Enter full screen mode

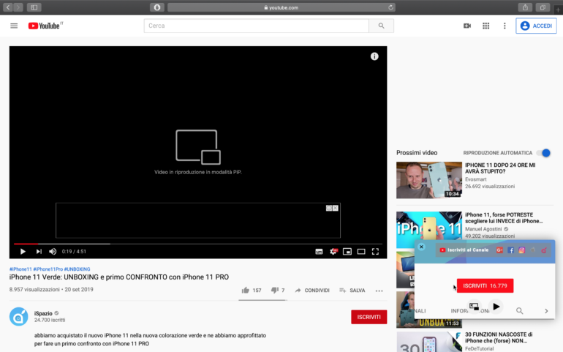pos(375,252)
